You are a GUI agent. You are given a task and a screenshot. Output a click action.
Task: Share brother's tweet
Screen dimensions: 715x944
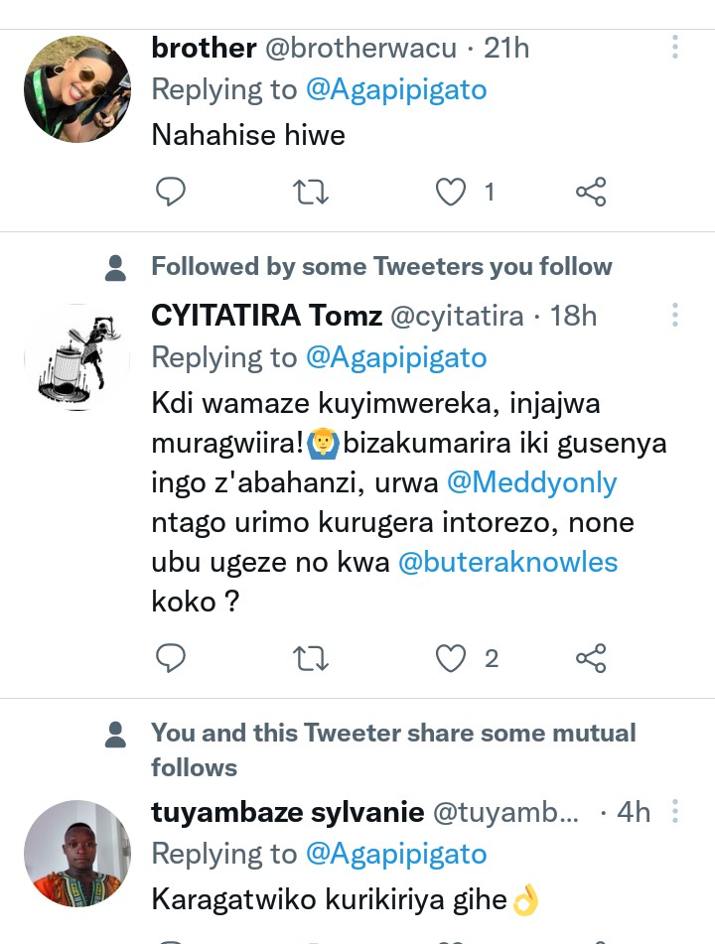point(591,192)
